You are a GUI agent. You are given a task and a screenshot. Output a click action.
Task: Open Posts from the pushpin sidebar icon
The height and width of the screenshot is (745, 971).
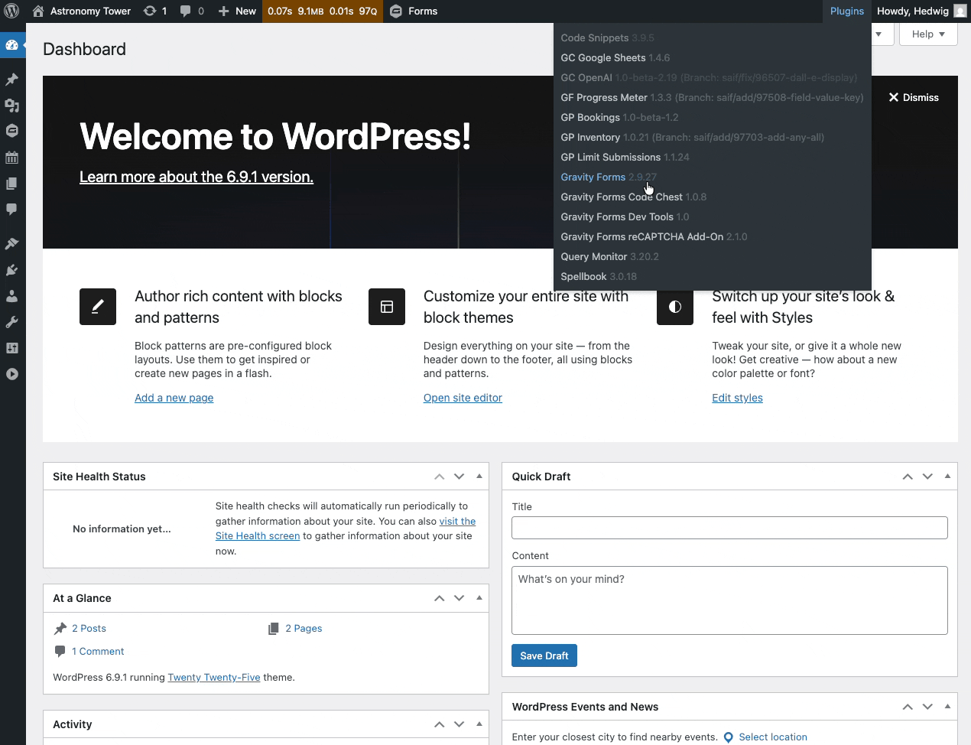pos(11,80)
